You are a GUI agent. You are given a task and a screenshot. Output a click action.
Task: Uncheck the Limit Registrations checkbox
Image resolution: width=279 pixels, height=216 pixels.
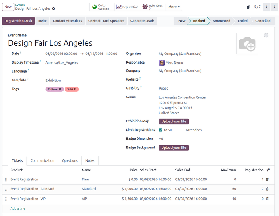click(161, 130)
